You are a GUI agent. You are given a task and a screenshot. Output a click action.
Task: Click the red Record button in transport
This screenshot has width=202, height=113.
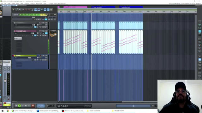pyautogui.click(x=33, y=106)
